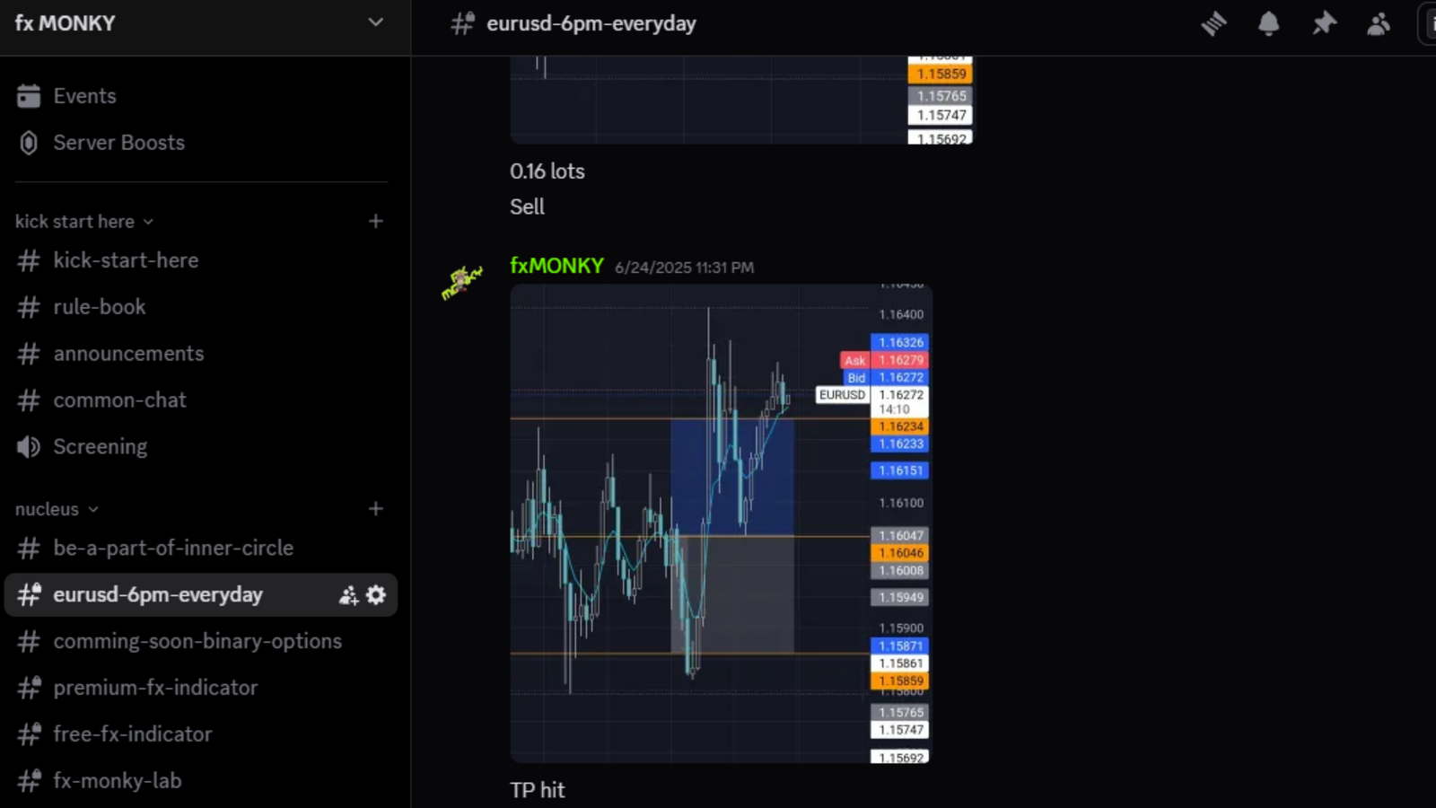Click fxMONKY username in message

click(556, 267)
